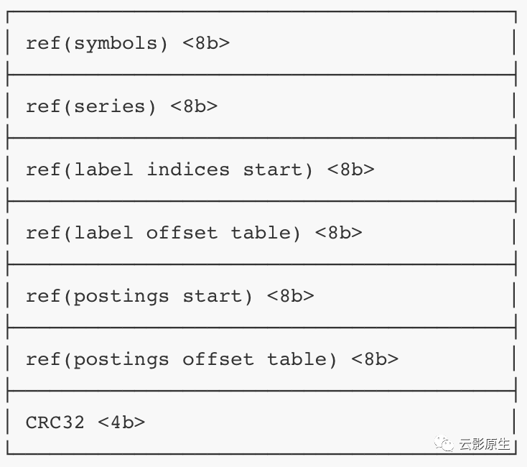Viewport: 527px width, 467px height.
Task: Select the ref(postings start) text
Action: pyautogui.click(x=139, y=297)
